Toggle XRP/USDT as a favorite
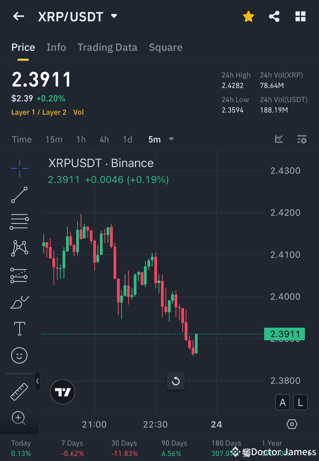319x461 pixels. (x=248, y=16)
